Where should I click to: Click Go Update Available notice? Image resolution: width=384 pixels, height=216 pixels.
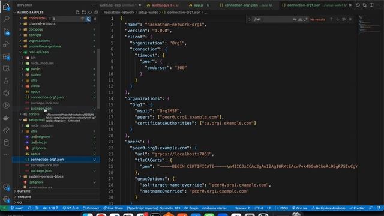tap(328, 208)
